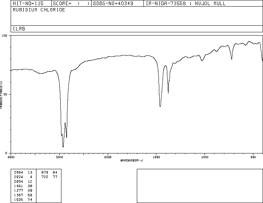Select peak value 1461 in table
Viewport: 263px width, 203px height.
18,186
